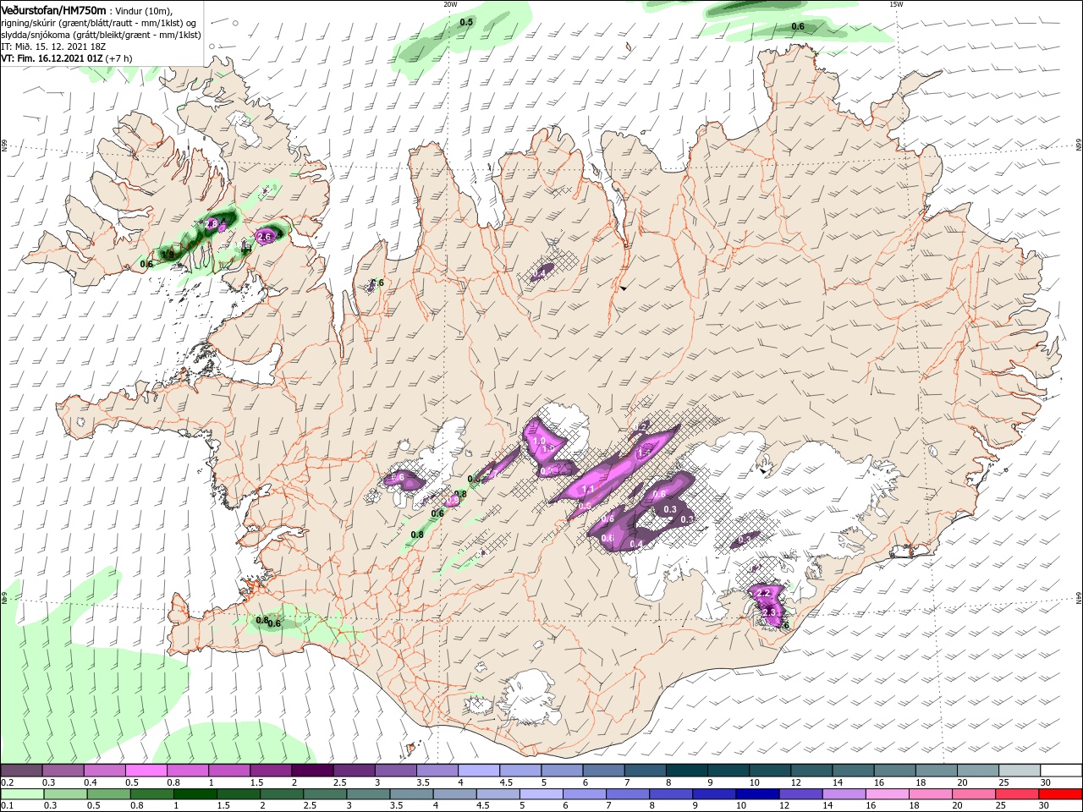Image resolution: width=1083 pixels, height=812 pixels.
Task: Click the "Veðurstofan/HM750m" title text
Action: coord(52,9)
